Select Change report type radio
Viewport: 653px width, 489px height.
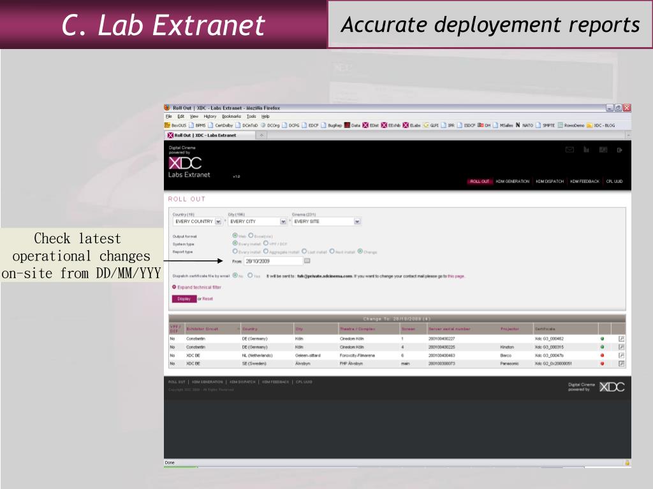pos(360,251)
